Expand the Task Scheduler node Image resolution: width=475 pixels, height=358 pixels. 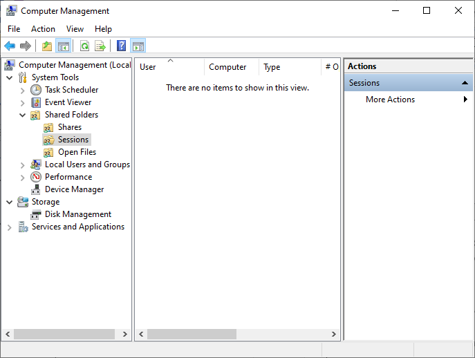(x=23, y=90)
